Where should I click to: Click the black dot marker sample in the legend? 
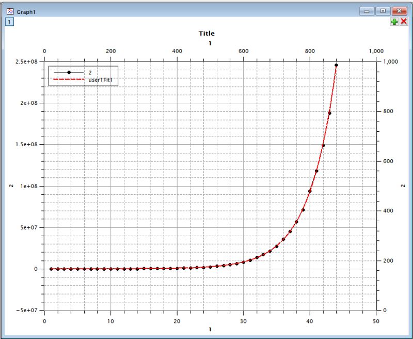tap(69, 72)
